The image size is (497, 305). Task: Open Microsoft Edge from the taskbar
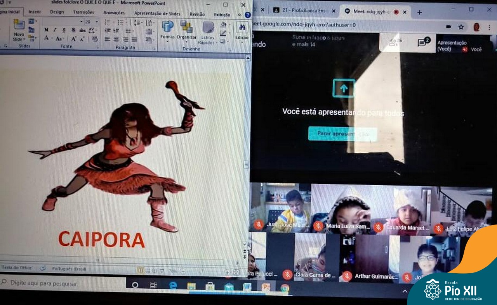[x=173, y=286]
